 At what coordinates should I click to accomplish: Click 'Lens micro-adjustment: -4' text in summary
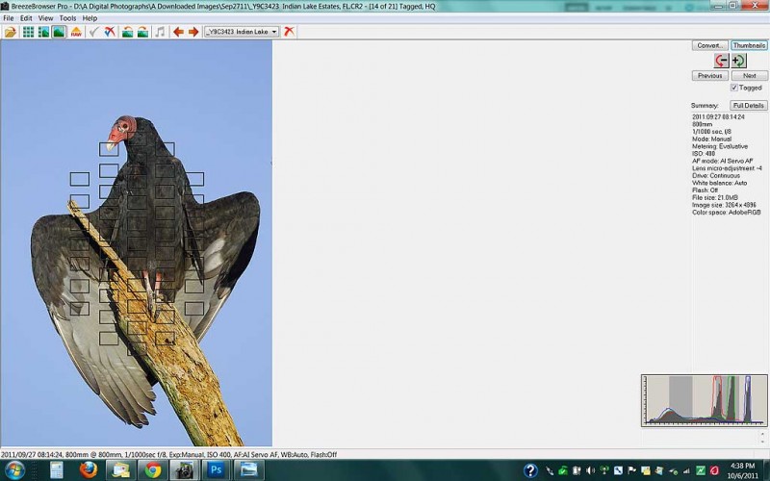click(x=728, y=168)
